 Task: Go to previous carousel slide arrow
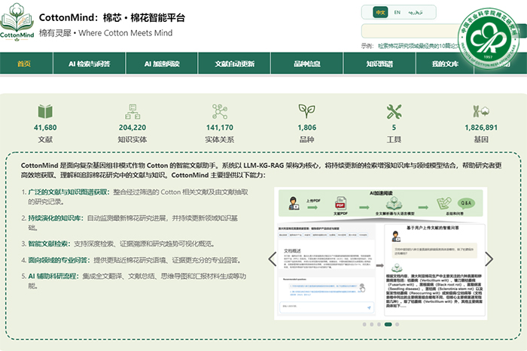click(x=273, y=259)
